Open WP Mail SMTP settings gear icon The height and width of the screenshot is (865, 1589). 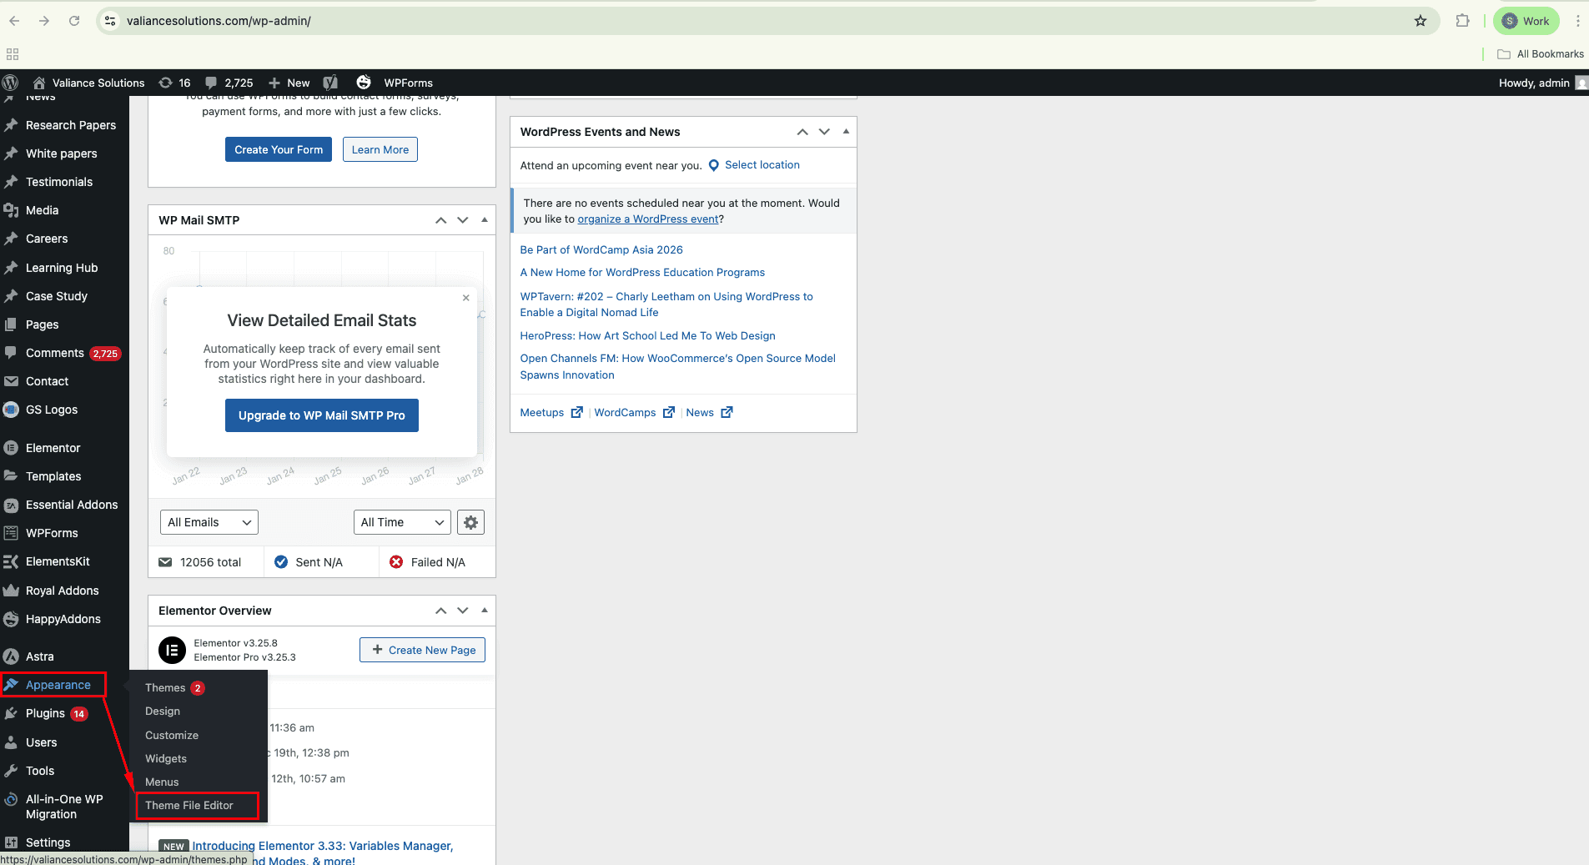point(470,522)
